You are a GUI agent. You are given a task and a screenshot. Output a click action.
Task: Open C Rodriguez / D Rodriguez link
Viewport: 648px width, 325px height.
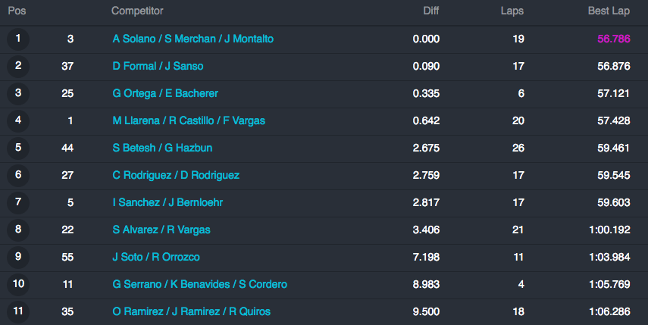[x=176, y=175]
